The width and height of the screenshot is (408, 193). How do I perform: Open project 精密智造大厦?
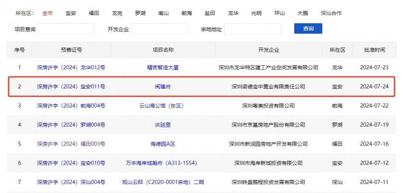163,68
